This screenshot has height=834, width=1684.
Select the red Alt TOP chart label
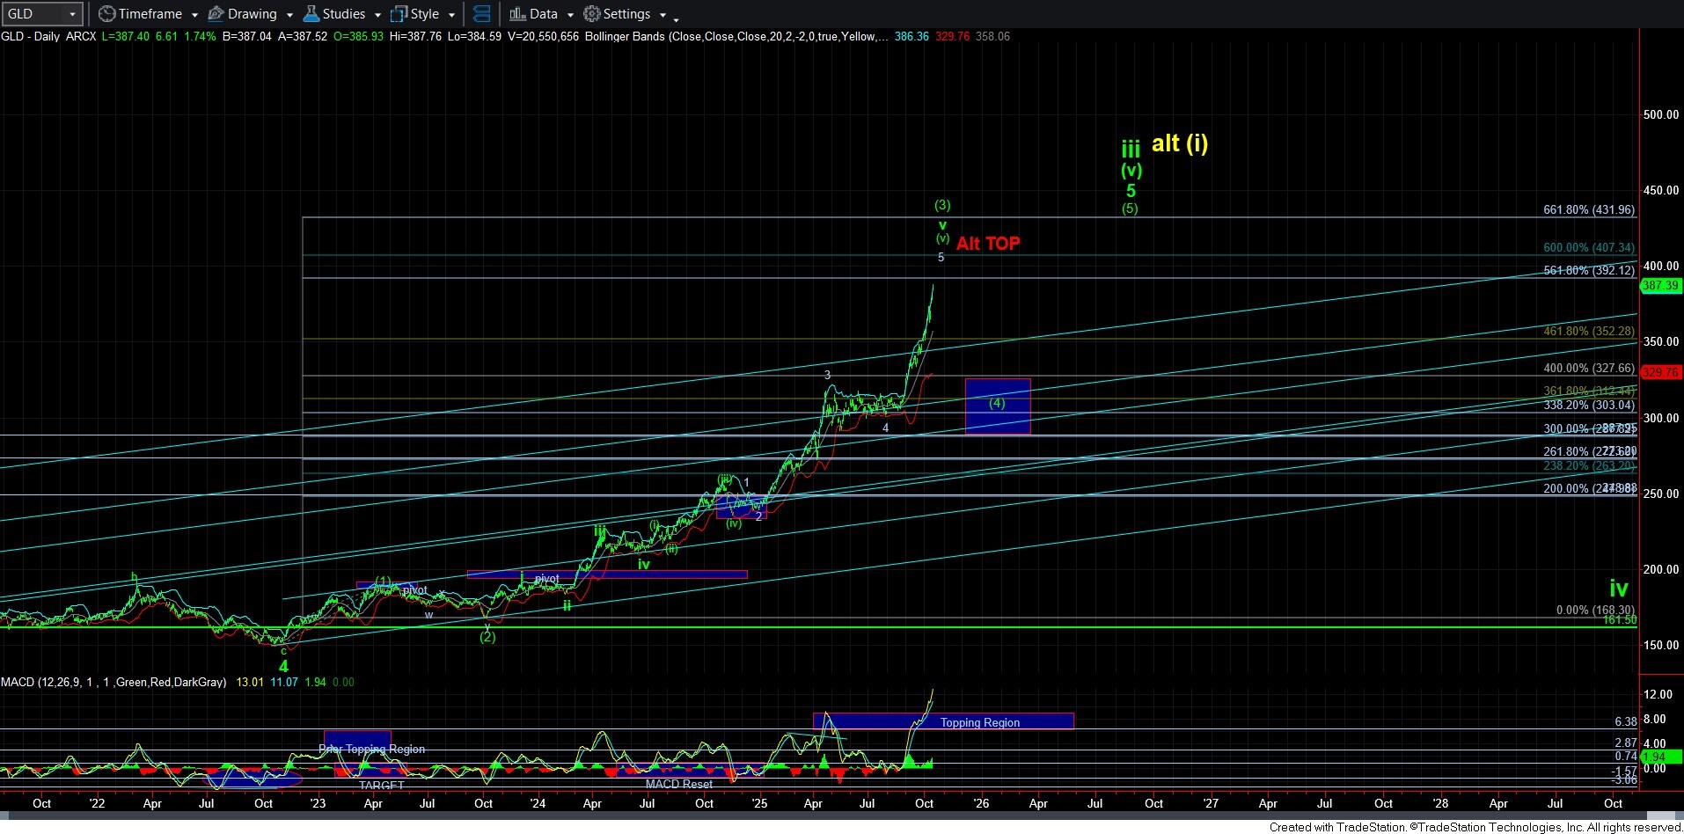pyautogui.click(x=988, y=244)
